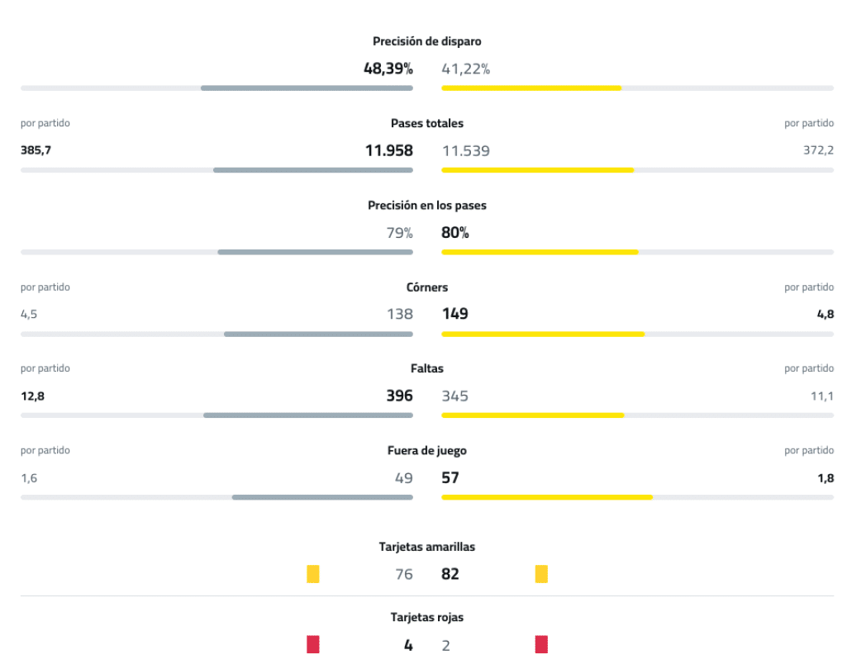Image resolution: width=847 pixels, height=669 pixels.
Task: Click the 'Fuera de juego' label
Action: pyautogui.click(x=427, y=451)
